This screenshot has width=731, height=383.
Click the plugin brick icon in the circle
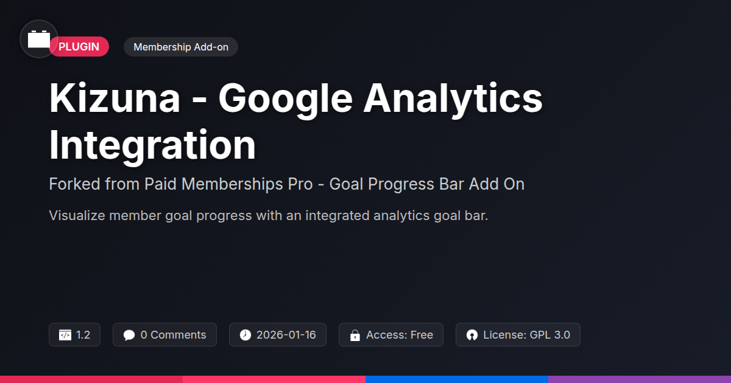pos(39,39)
